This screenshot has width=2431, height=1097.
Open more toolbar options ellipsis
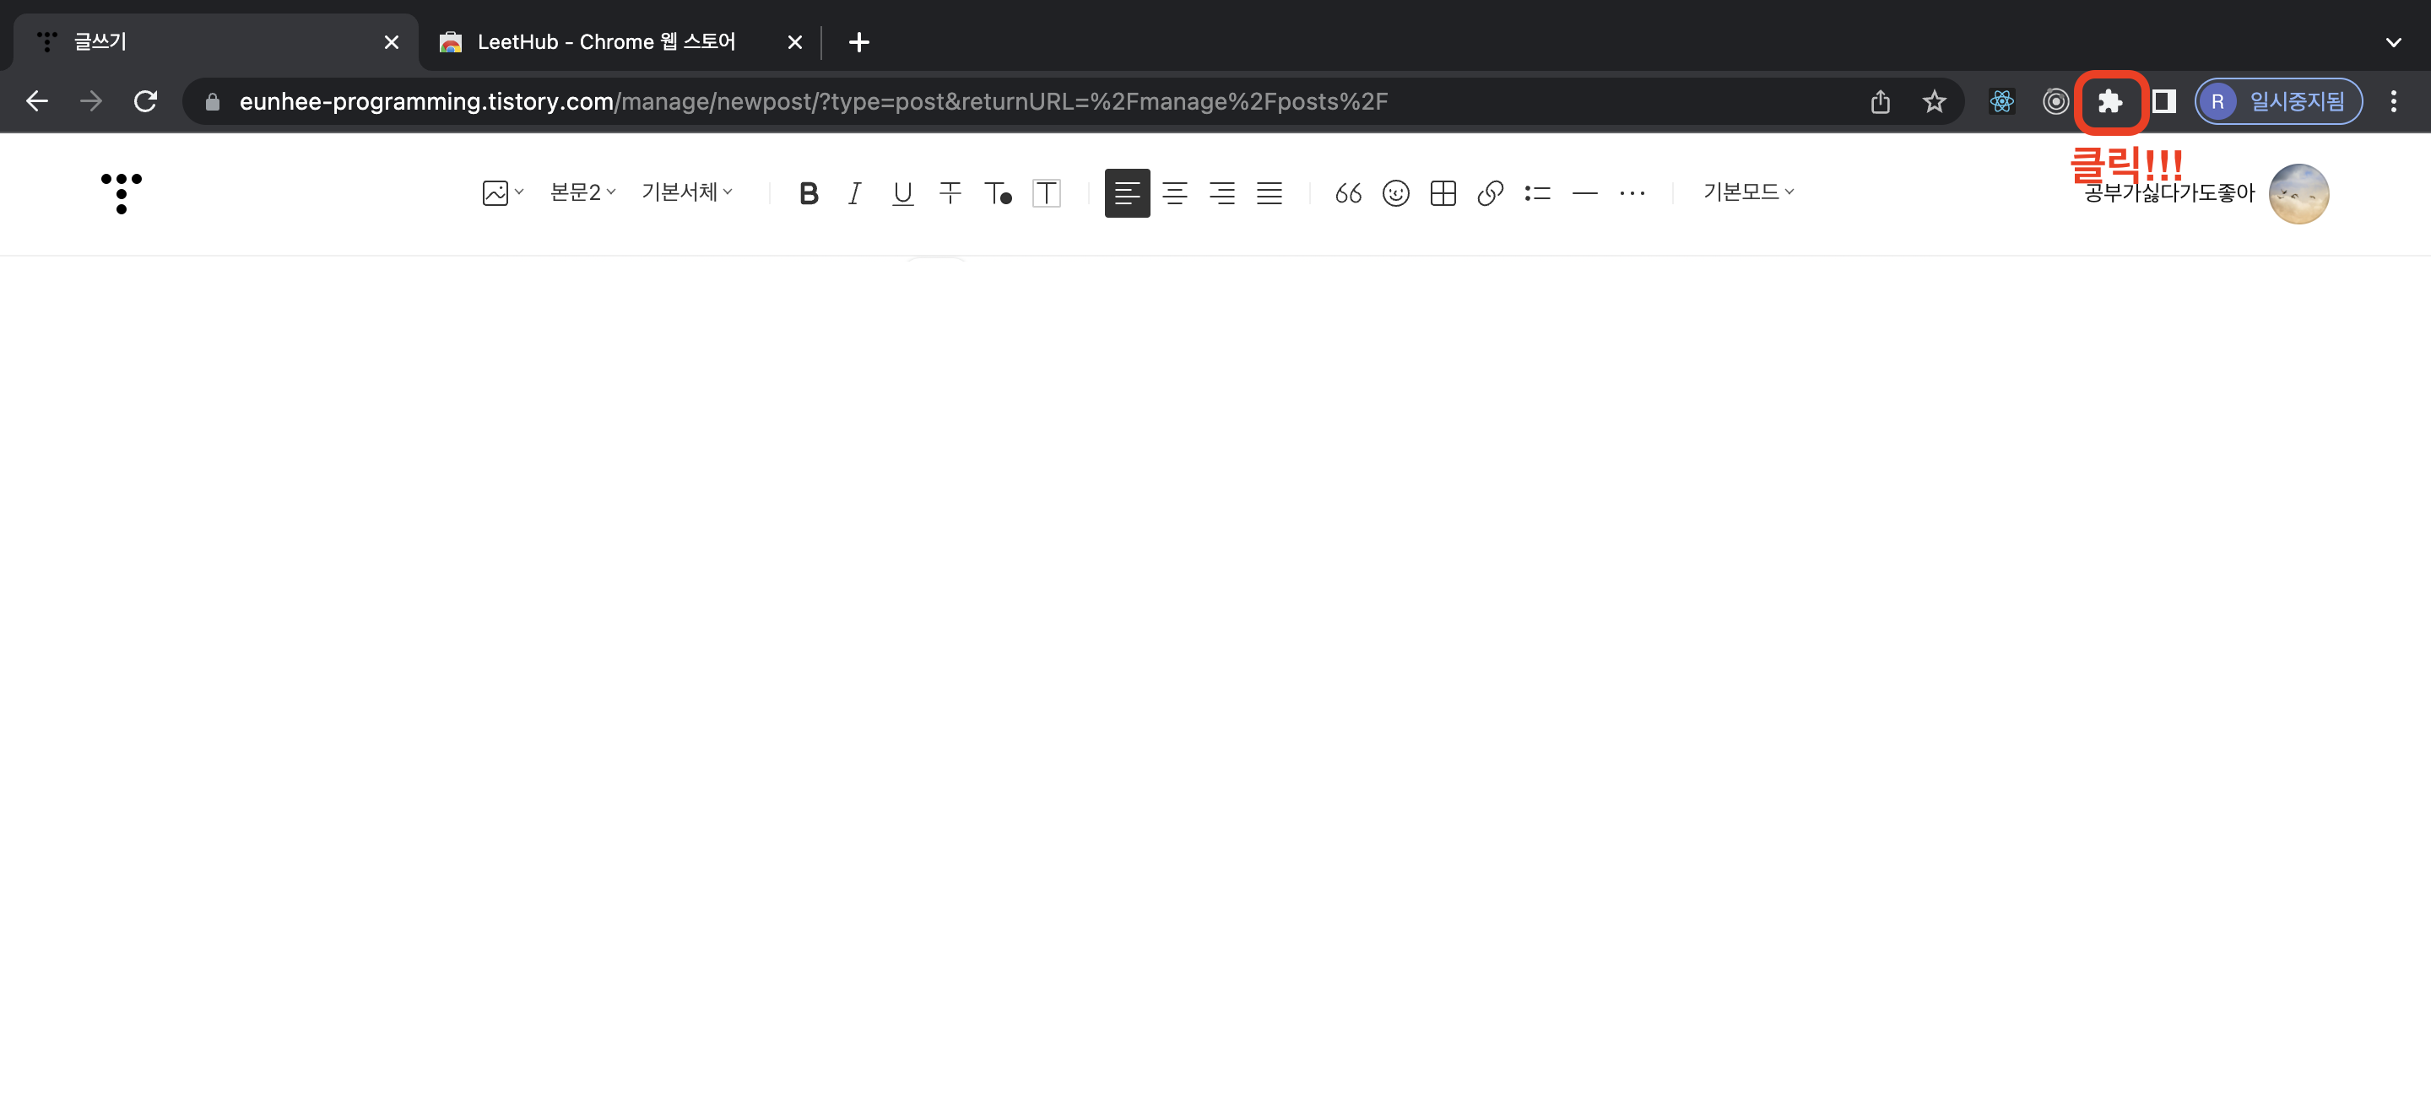(1632, 193)
